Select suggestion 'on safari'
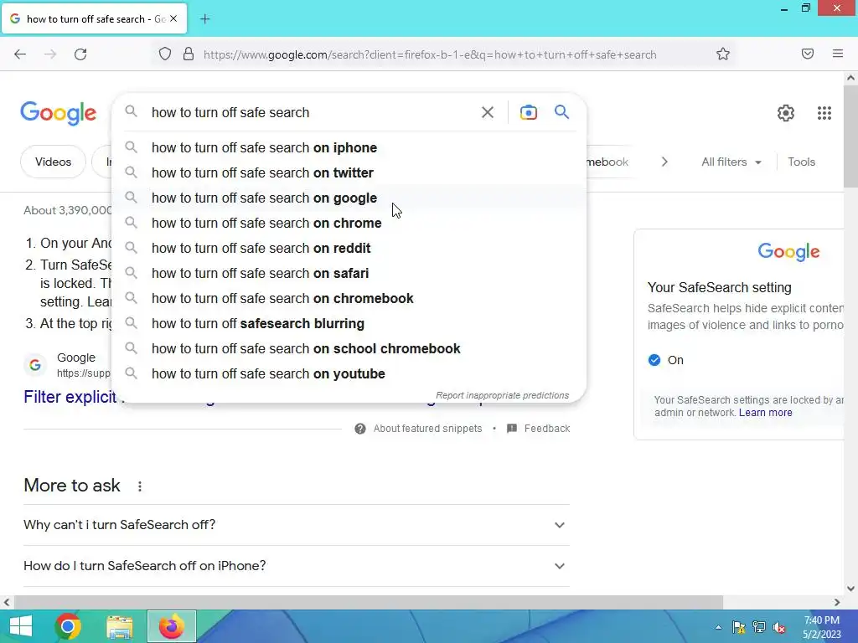 tap(349, 274)
